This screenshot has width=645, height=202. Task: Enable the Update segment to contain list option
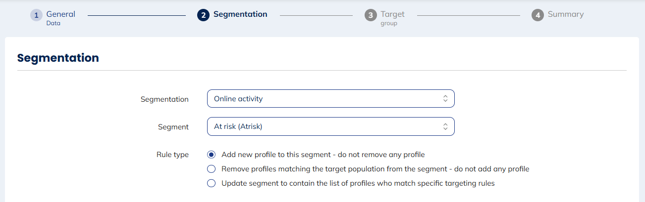coord(212,183)
